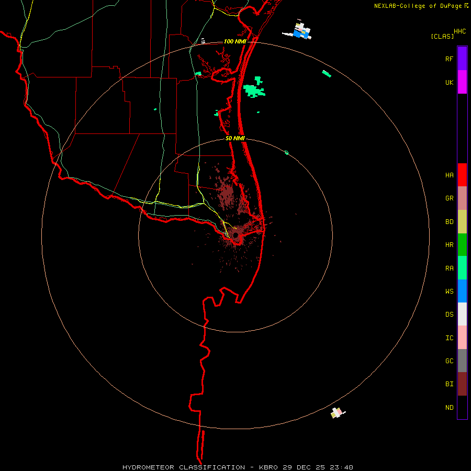Click the ND black legend block
471x471 pixels.
[x=462, y=407]
